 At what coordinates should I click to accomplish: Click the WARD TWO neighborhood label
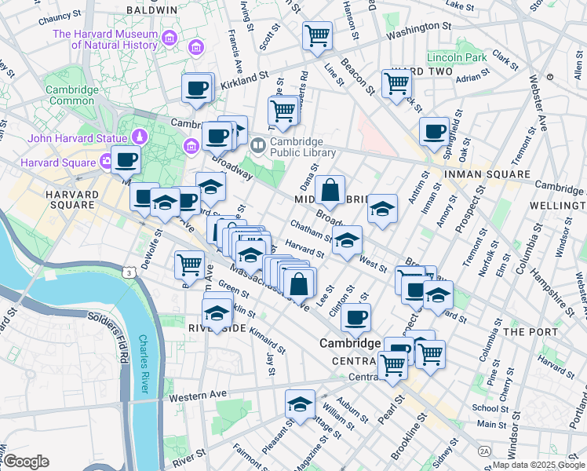[x=422, y=71]
